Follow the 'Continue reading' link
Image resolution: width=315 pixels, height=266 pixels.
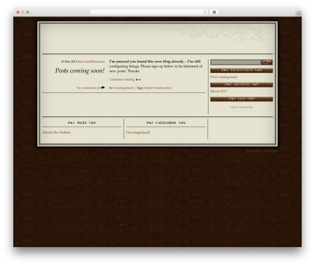[x=122, y=79]
